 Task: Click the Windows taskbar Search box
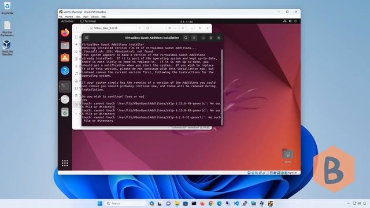point(126,203)
